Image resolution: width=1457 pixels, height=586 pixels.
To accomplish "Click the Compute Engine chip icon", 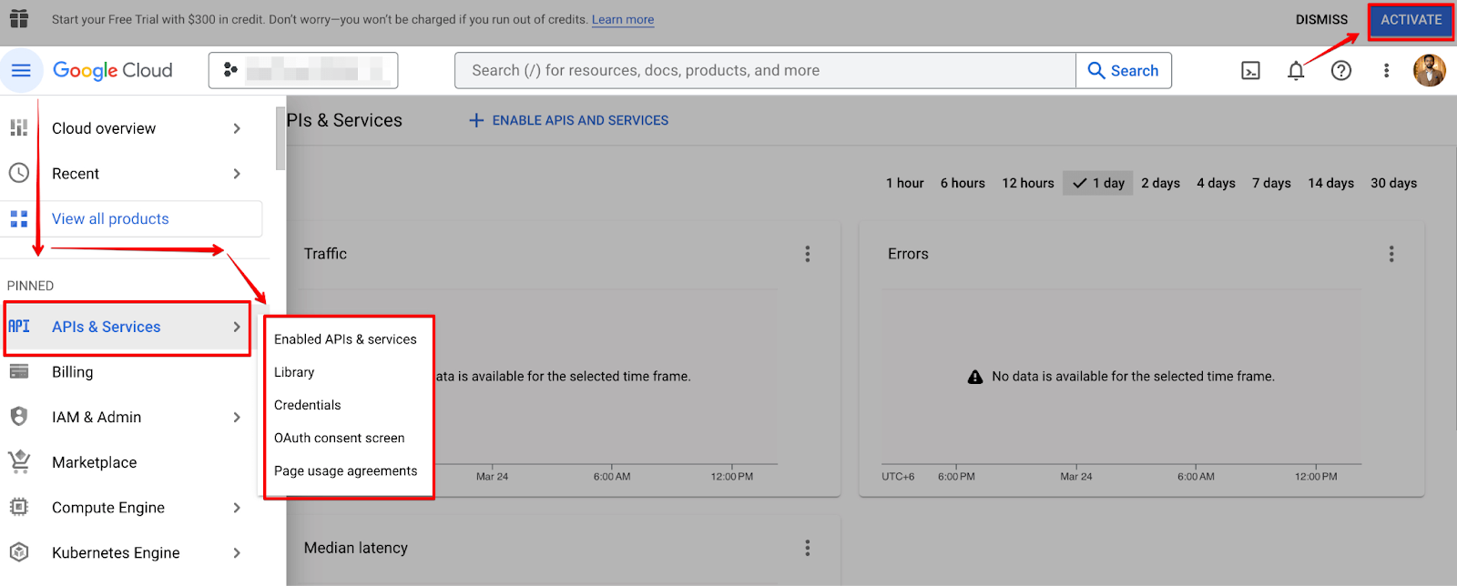I will coord(19,507).
